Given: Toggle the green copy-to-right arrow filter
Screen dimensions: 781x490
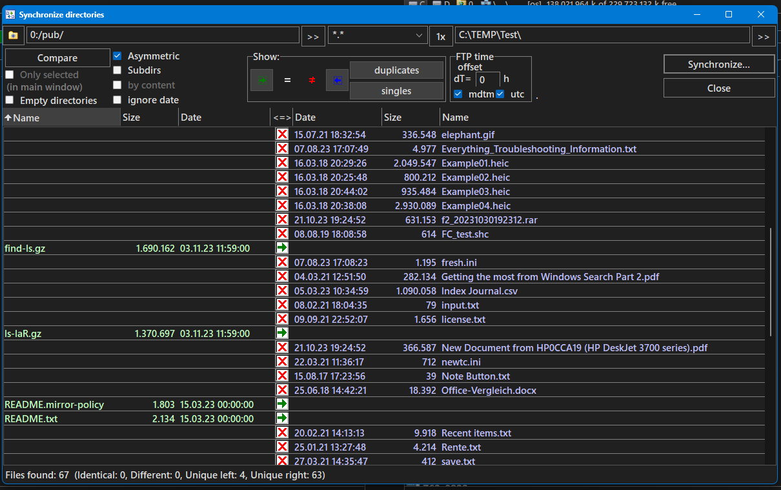Looking at the screenshot, I should point(261,80).
